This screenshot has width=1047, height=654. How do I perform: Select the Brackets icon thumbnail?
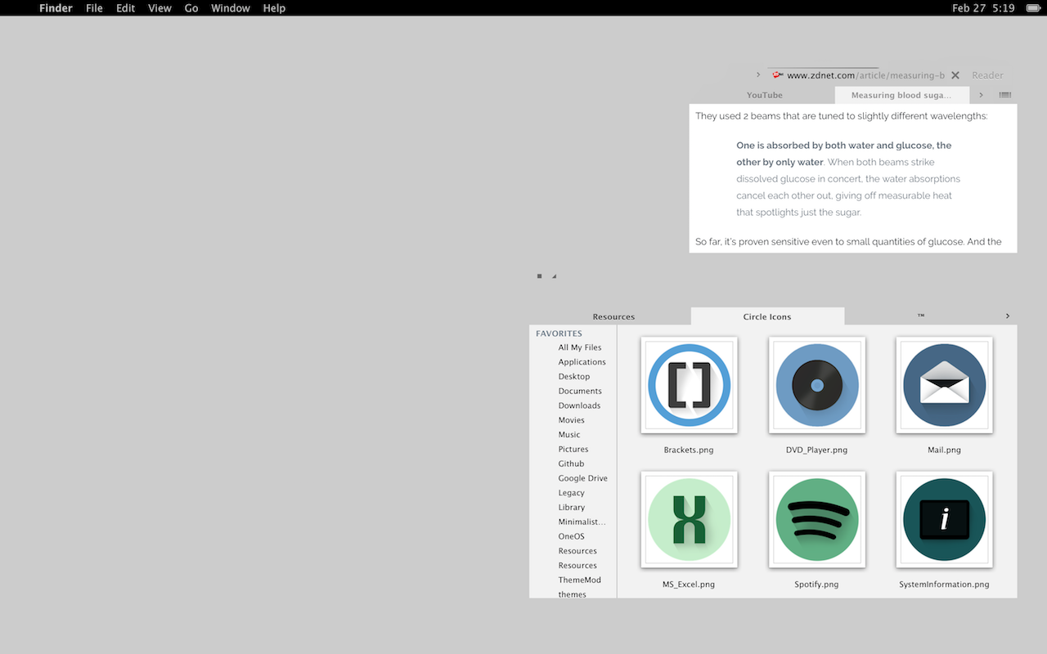pyautogui.click(x=689, y=385)
